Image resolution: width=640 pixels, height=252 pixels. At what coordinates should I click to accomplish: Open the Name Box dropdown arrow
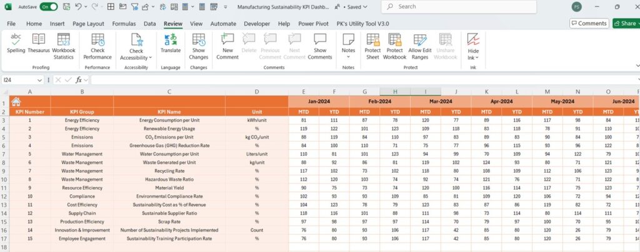point(39,80)
